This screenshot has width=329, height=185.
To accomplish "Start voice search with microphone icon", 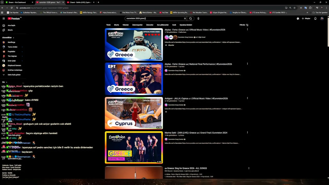I will [x=198, y=18].
